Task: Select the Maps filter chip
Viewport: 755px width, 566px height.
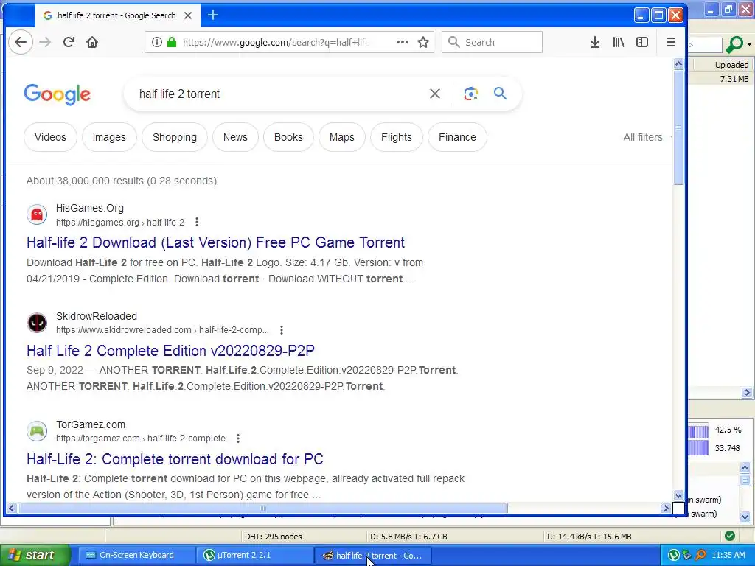Action: click(342, 137)
